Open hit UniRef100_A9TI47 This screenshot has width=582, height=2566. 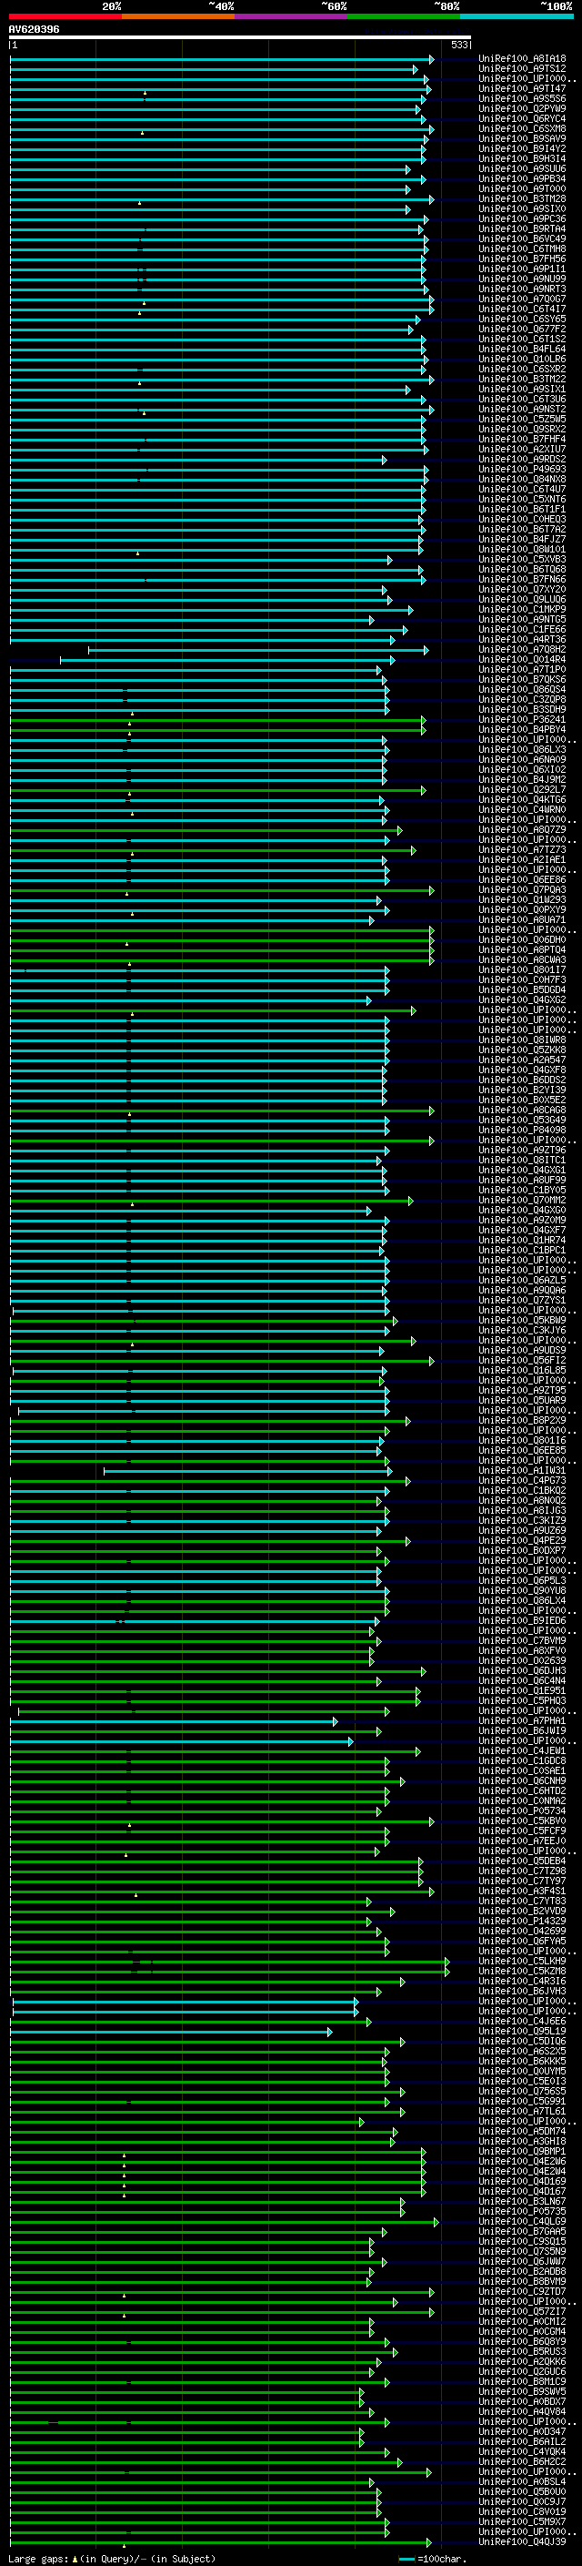click(522, 88)
